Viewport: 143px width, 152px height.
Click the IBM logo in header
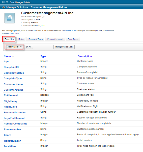[x=5, y=2]
